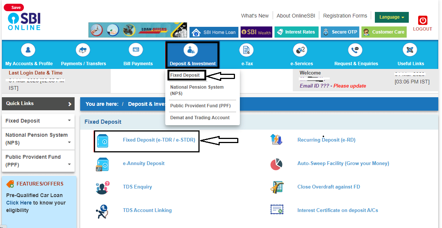Open the Customer Care button
This screenshot has height=228, width=442.
point(384,32)
